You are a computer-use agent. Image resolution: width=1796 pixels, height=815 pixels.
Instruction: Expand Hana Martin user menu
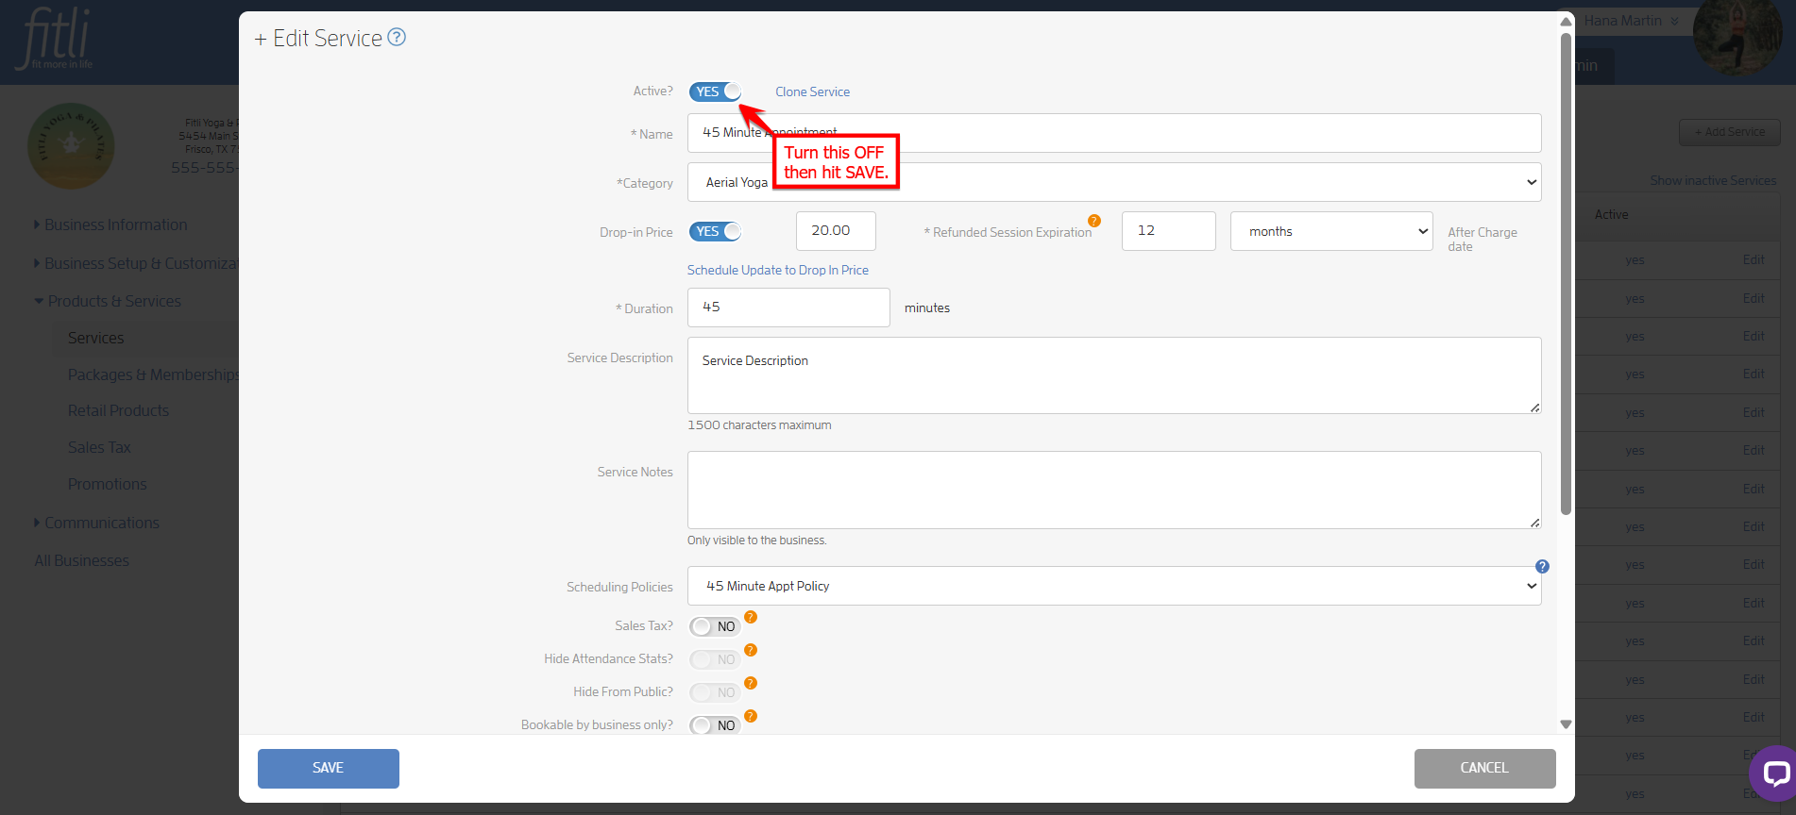(x=1632, y=21)
